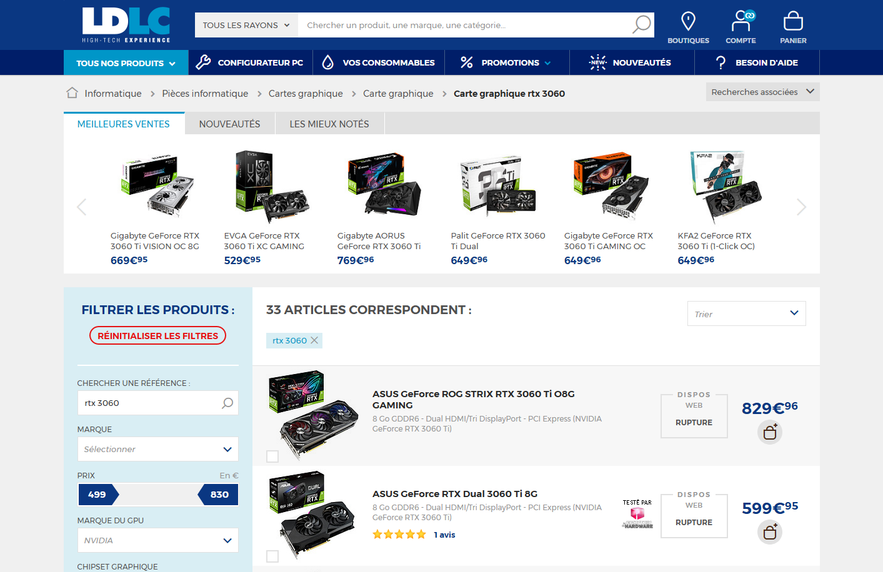883x572 pixels.
Task: Go to Carte graphique breadcrumb link
Action: click(x=398, y=94)
